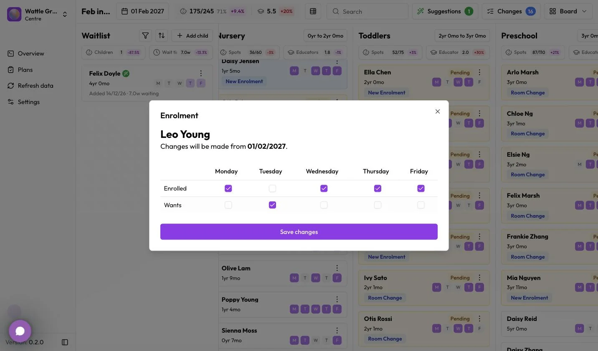Click Save changes button
This screenshot has width=598, height=351.
[299, 232]
